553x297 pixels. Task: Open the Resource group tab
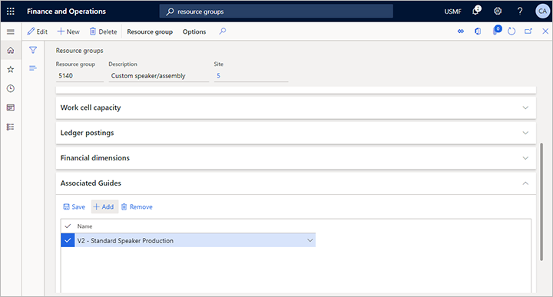pos(150,31)
